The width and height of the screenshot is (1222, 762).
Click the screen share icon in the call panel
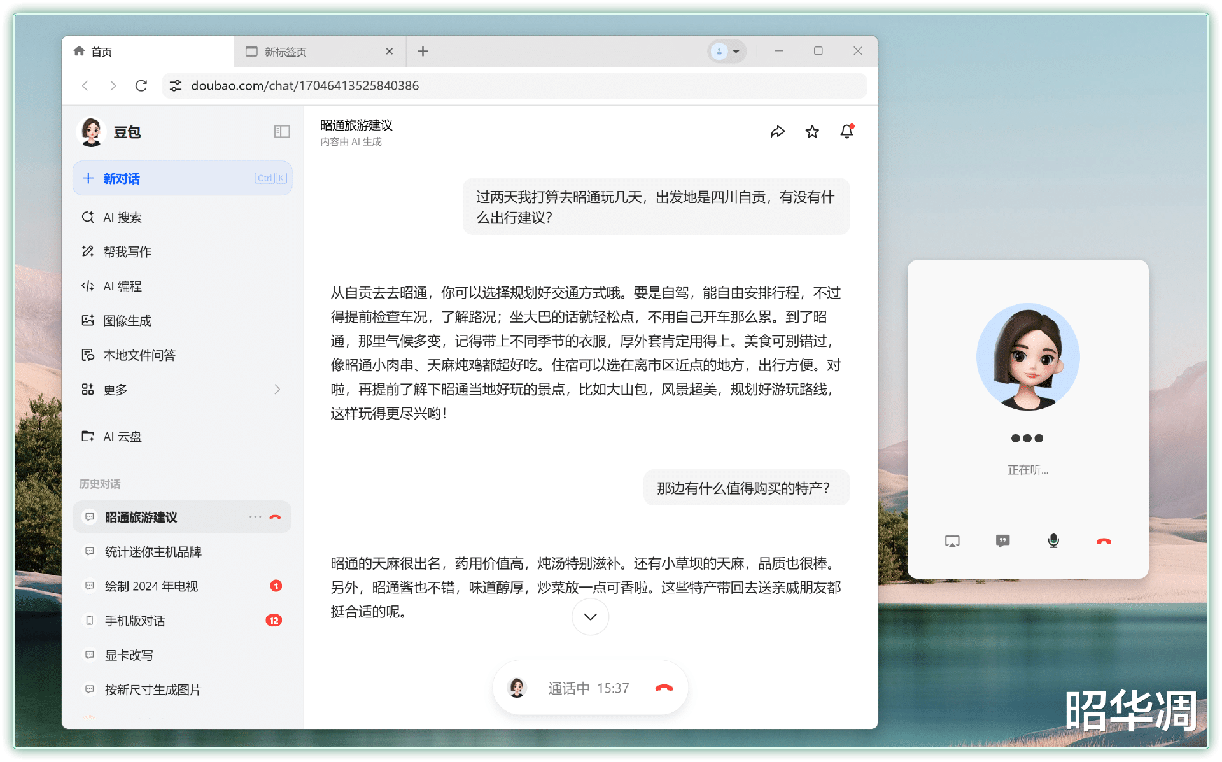952,541
